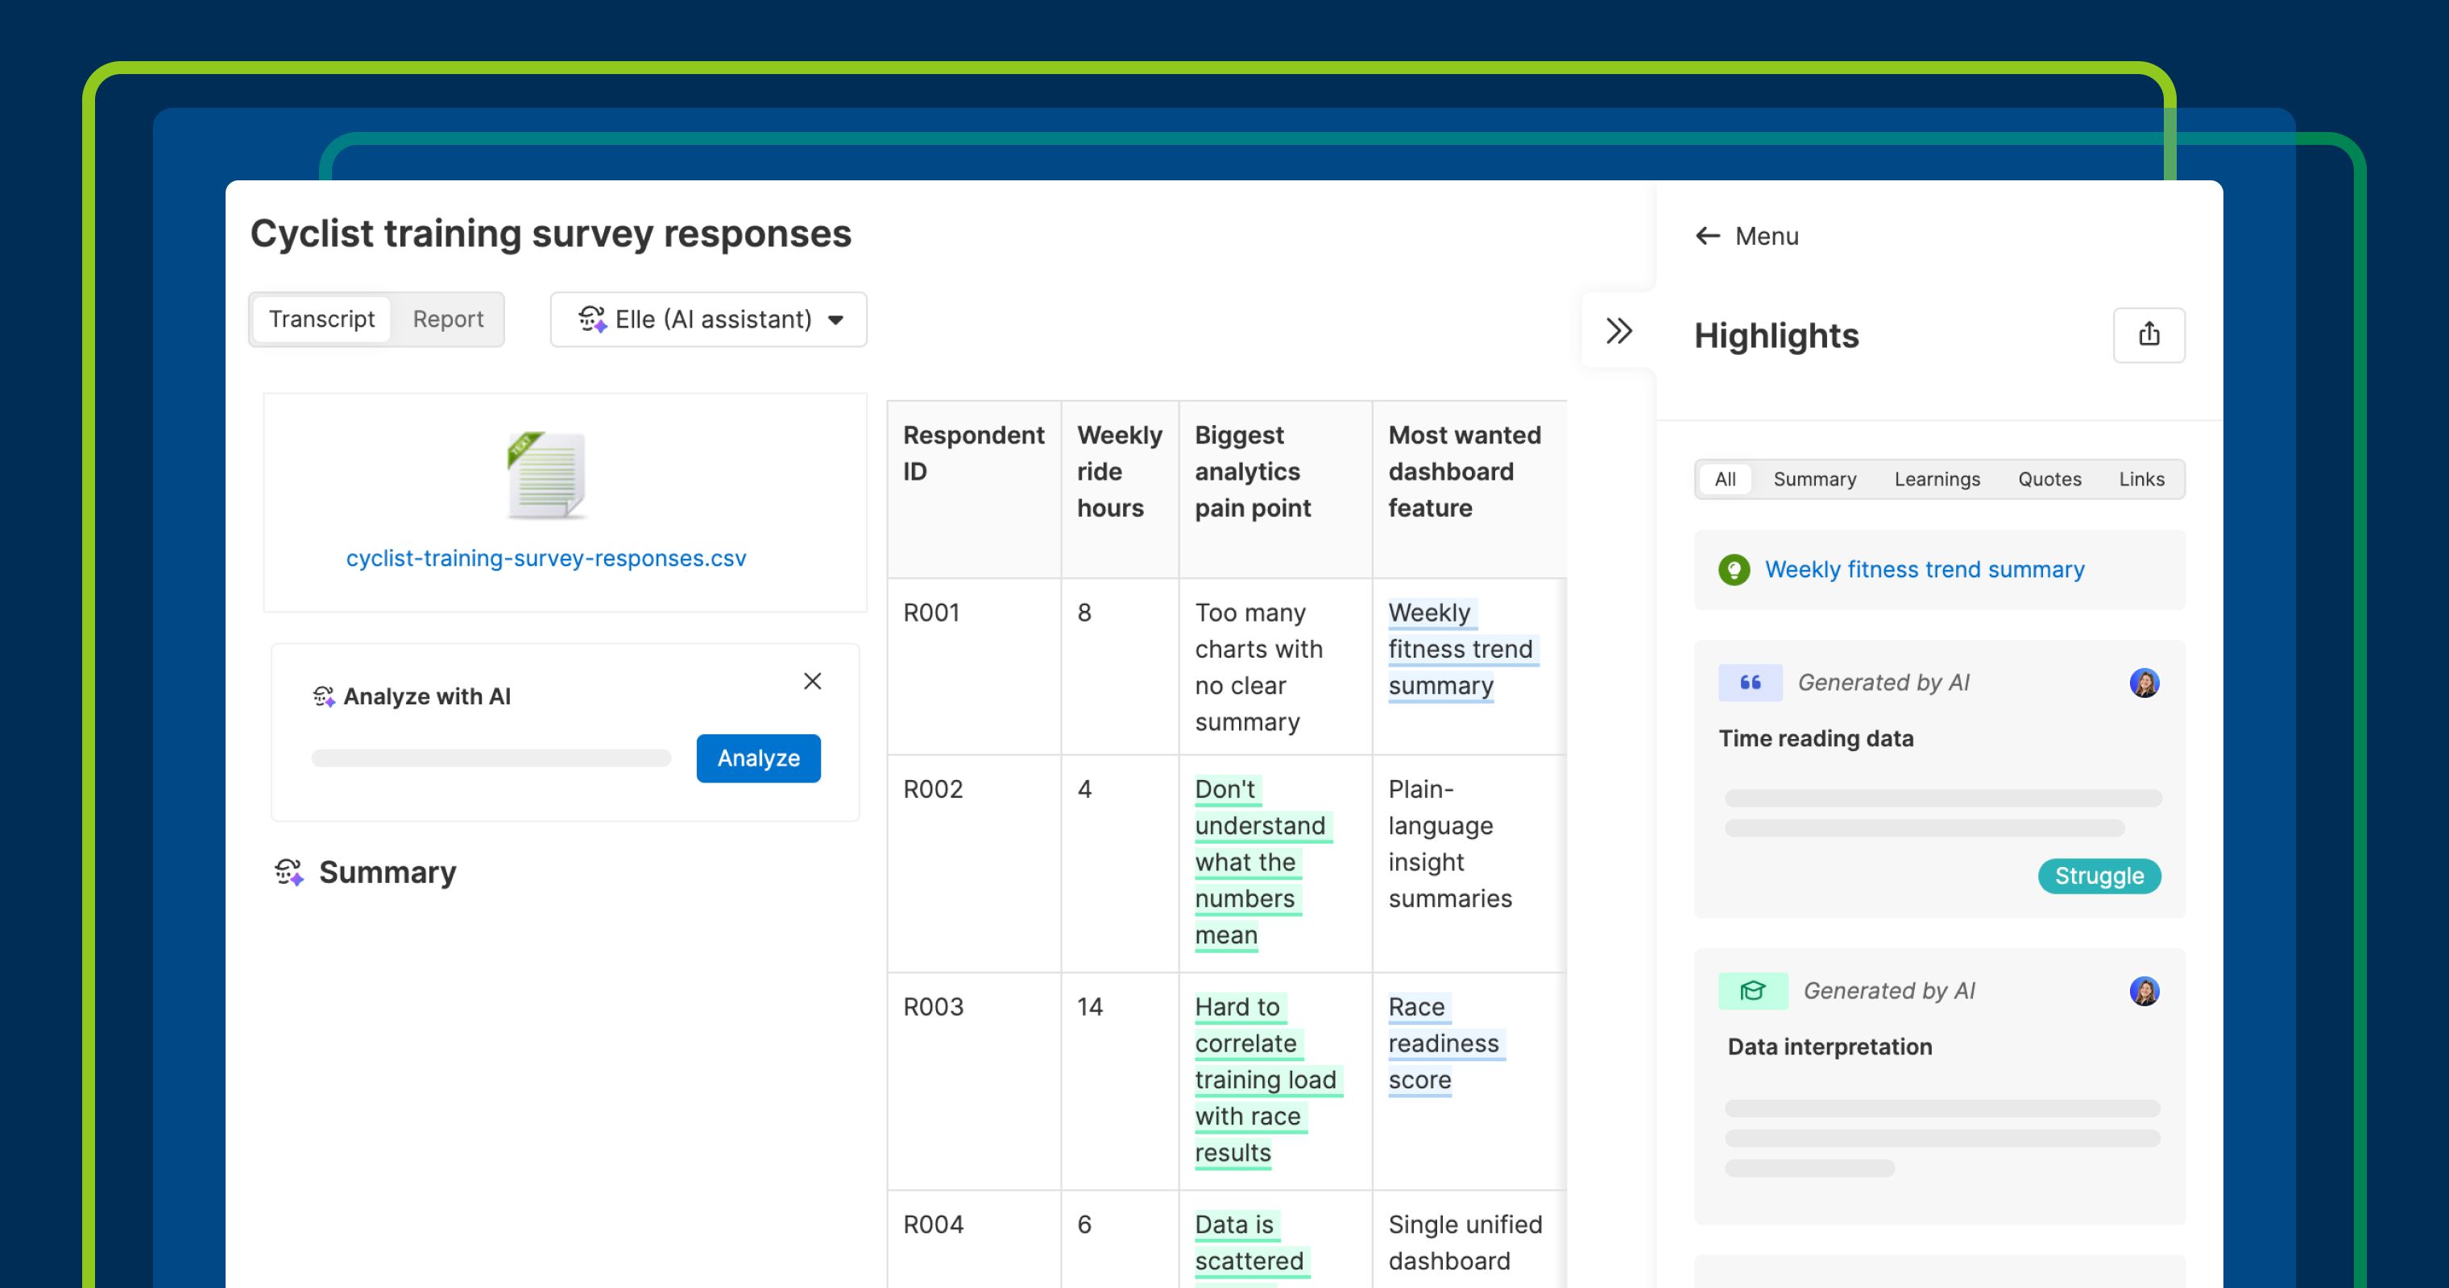Select the Summary filter tab in Highlights

[x=1814, y=479]
